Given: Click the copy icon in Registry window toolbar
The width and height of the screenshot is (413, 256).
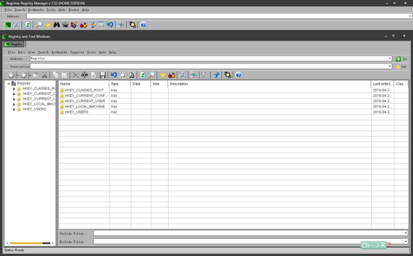Looking at the screenshot, I should (x=56, y=75).
